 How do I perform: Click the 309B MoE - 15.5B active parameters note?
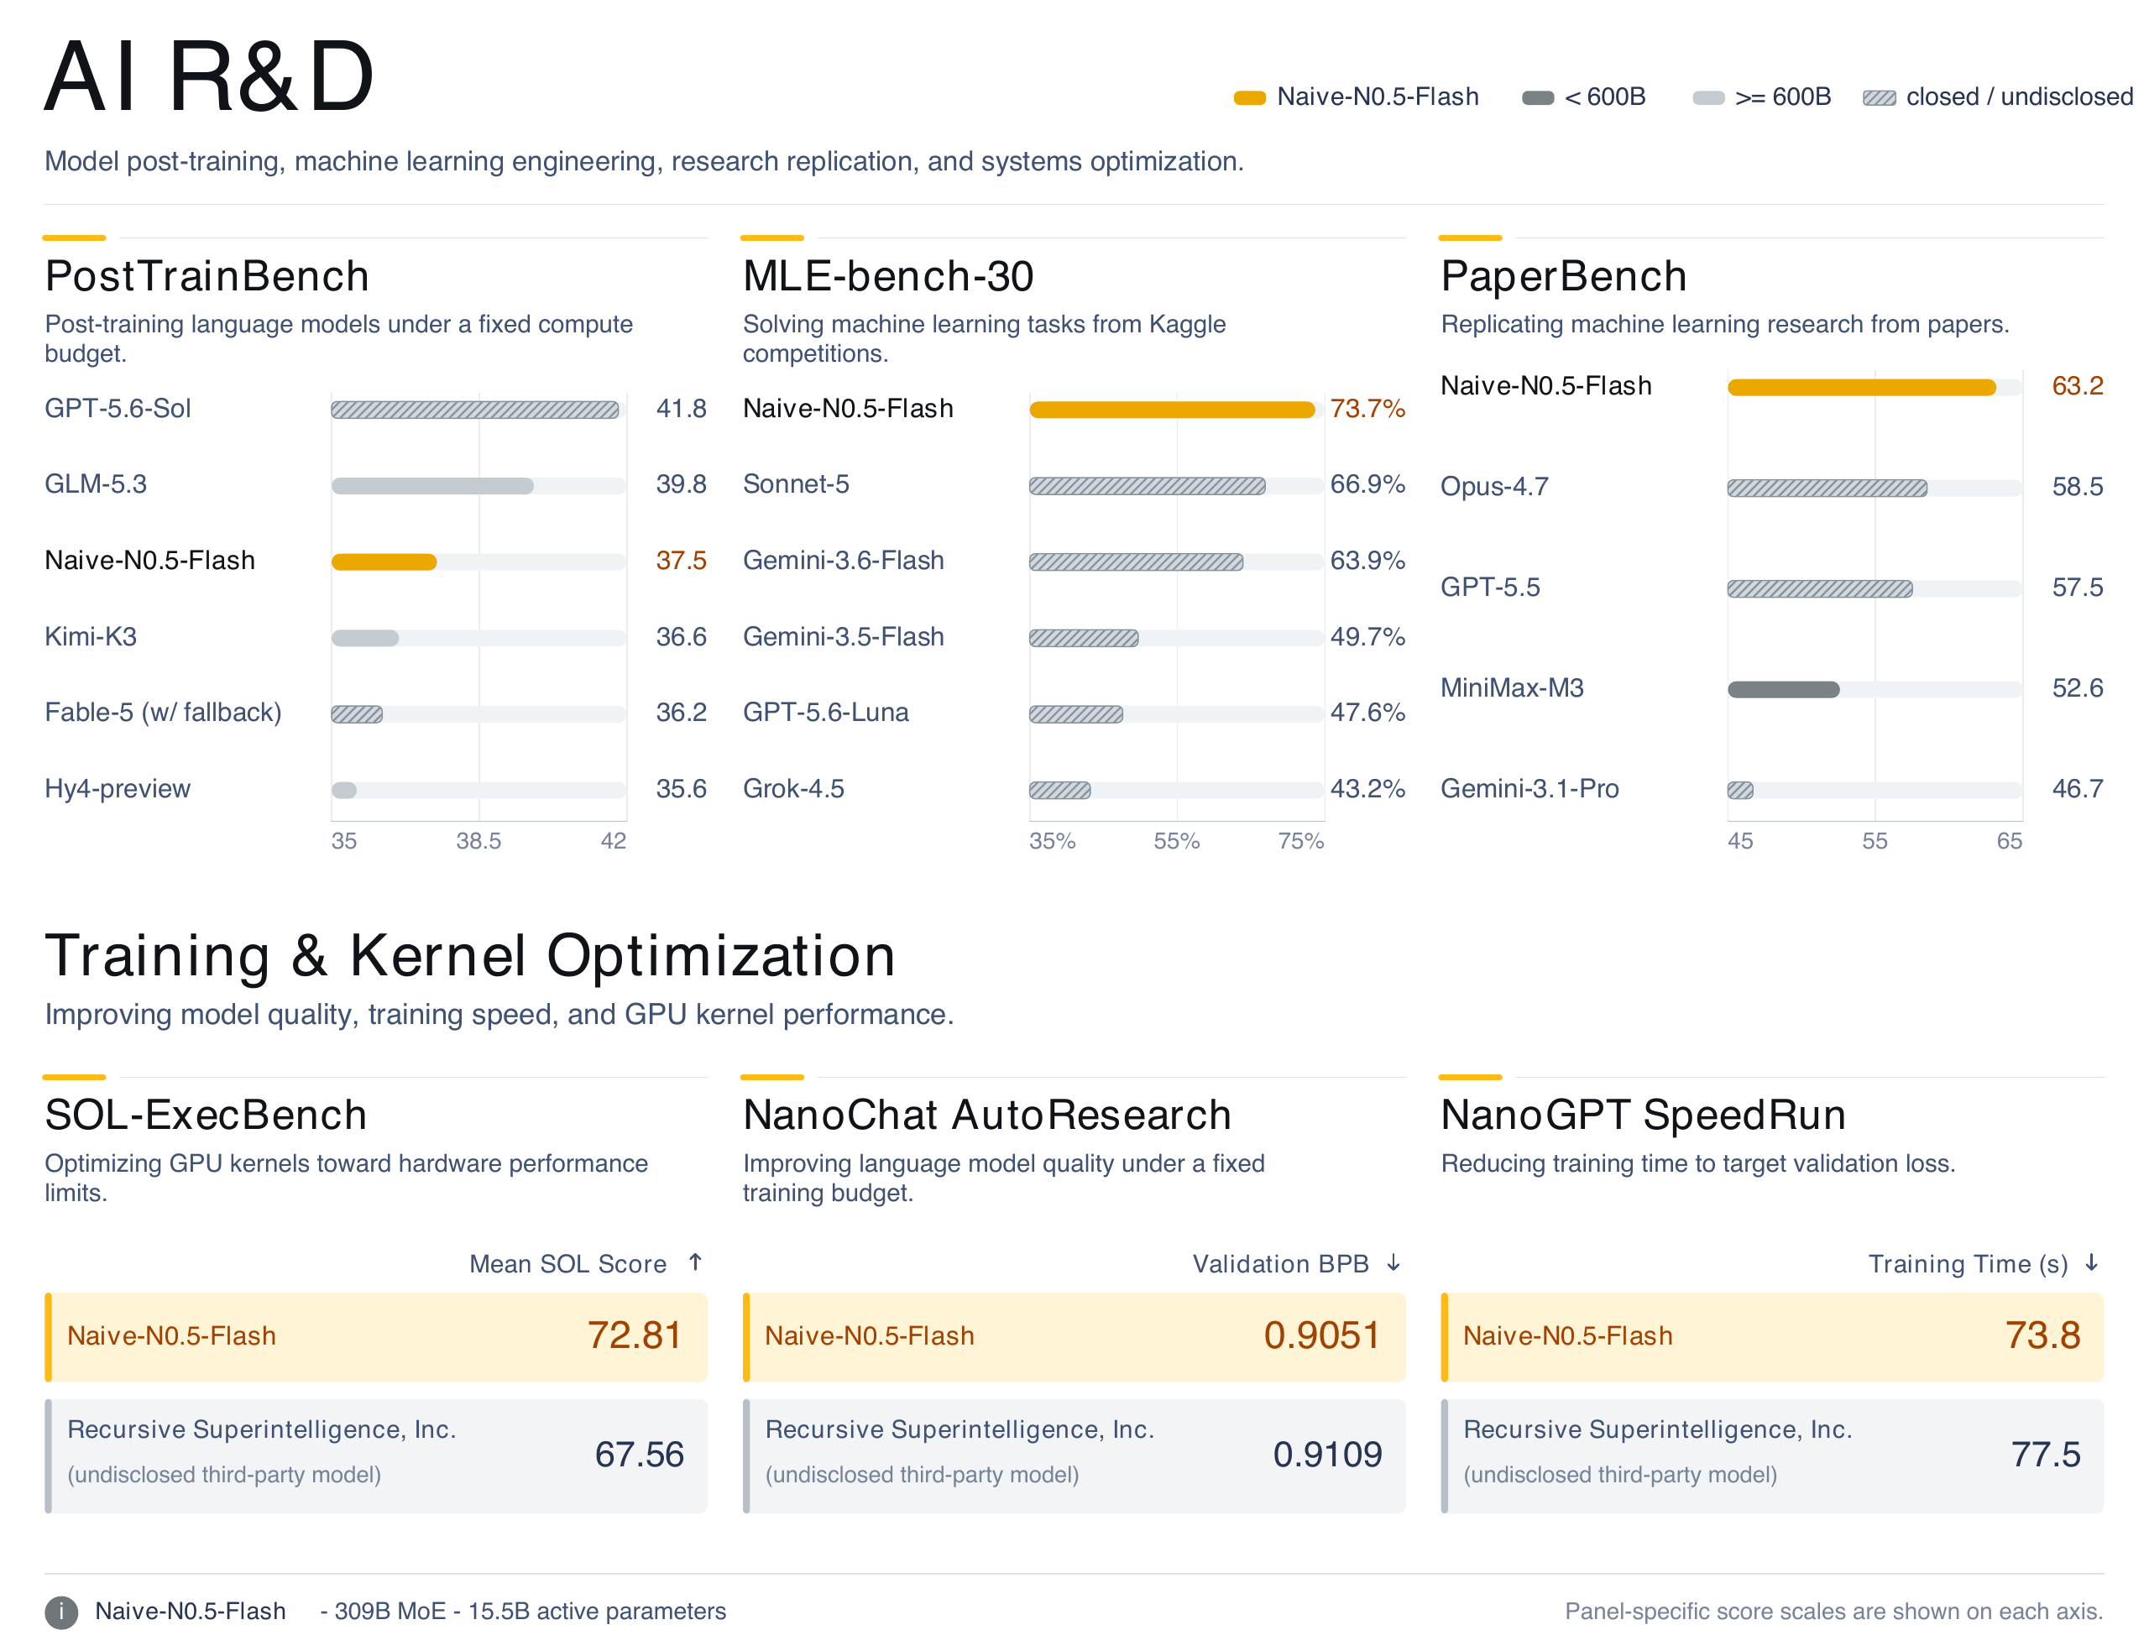tap(523, 1612)
